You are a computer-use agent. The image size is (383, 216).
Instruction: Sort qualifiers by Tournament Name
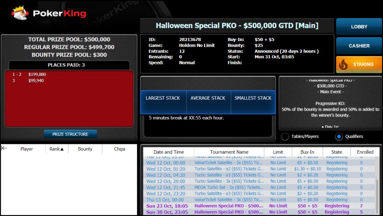pyautogui.click(x=229, y=152)
